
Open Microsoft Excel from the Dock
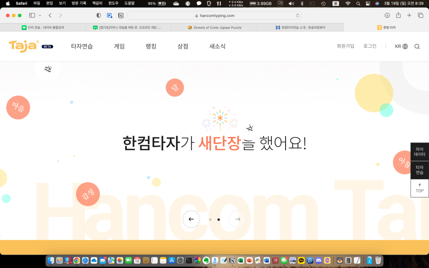tap(241, 260)
